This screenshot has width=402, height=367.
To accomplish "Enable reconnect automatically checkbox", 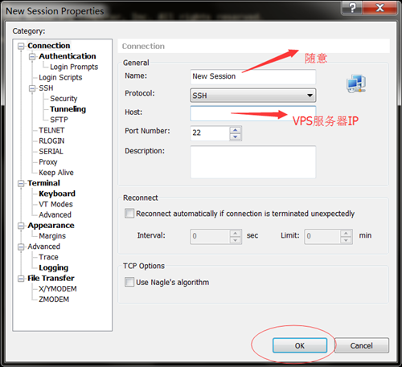I will pyautogui.click(x=129, y=214).
